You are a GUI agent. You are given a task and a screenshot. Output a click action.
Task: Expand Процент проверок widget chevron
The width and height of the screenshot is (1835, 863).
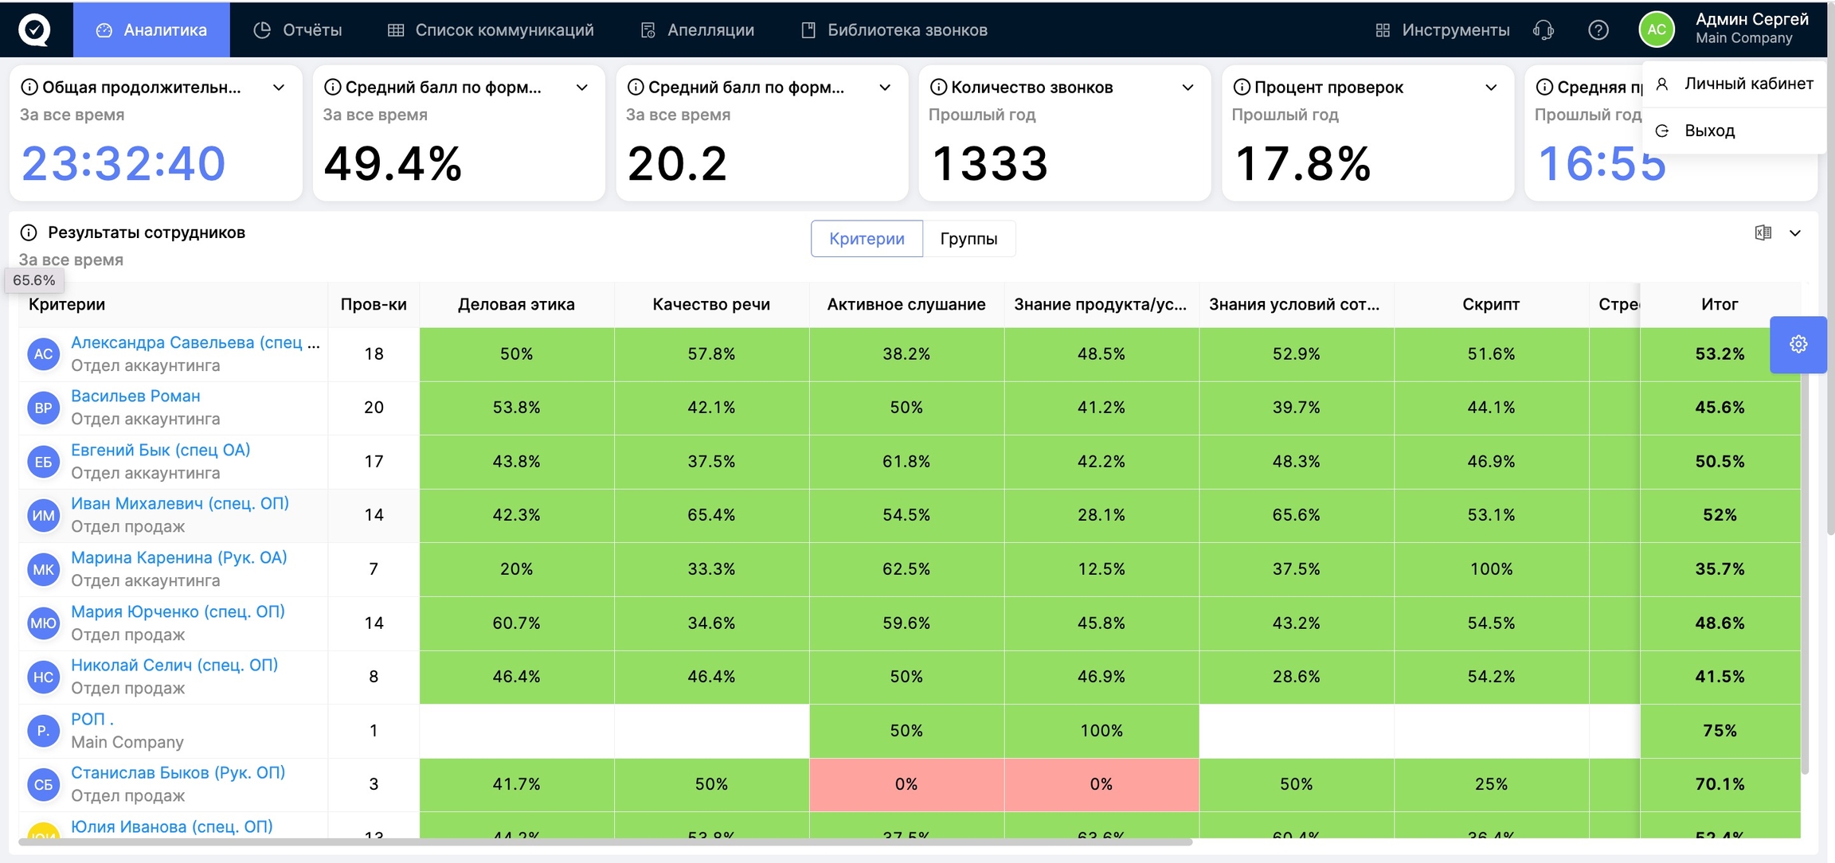tap(1491, 88)
